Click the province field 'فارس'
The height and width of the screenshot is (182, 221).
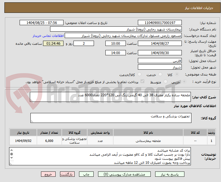pyautogui.click(x=160, y=61)
